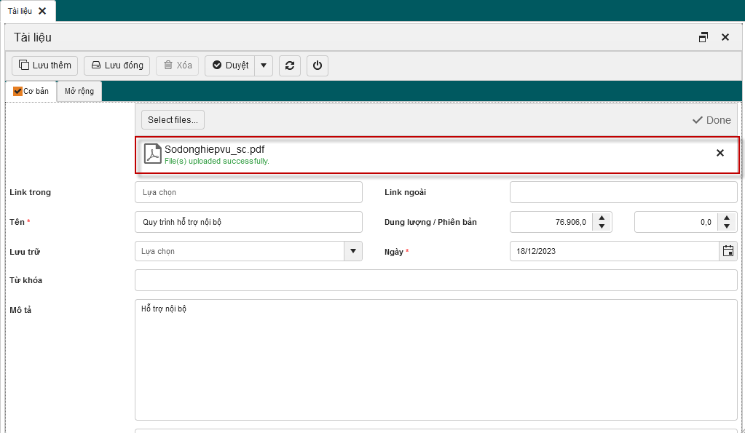Viewport: 745px width, 433px height.
Task: Restore the Tài liệu dialog window
Action: click(x=703, y=37)
